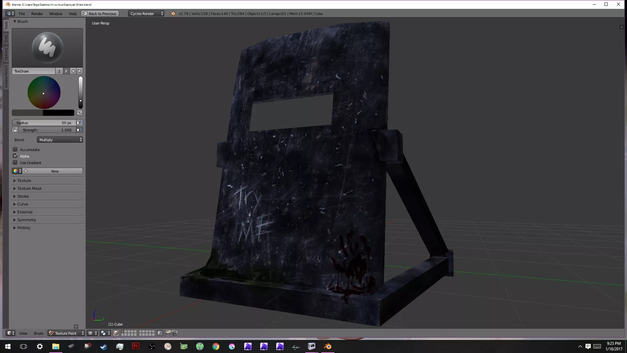Enable the Accumulate checkbox

pos(15,149)
